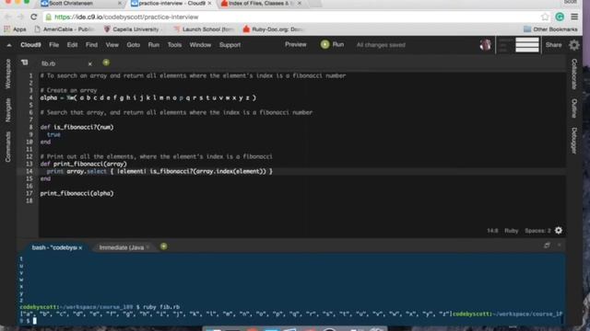Click the editor pane tab-list icon
Screen dimensions: 590x331
pos(25,63)
